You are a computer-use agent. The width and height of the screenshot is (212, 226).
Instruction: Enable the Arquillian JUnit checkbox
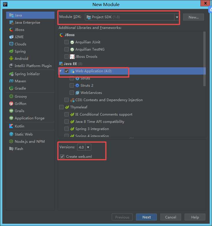point(66,42)
